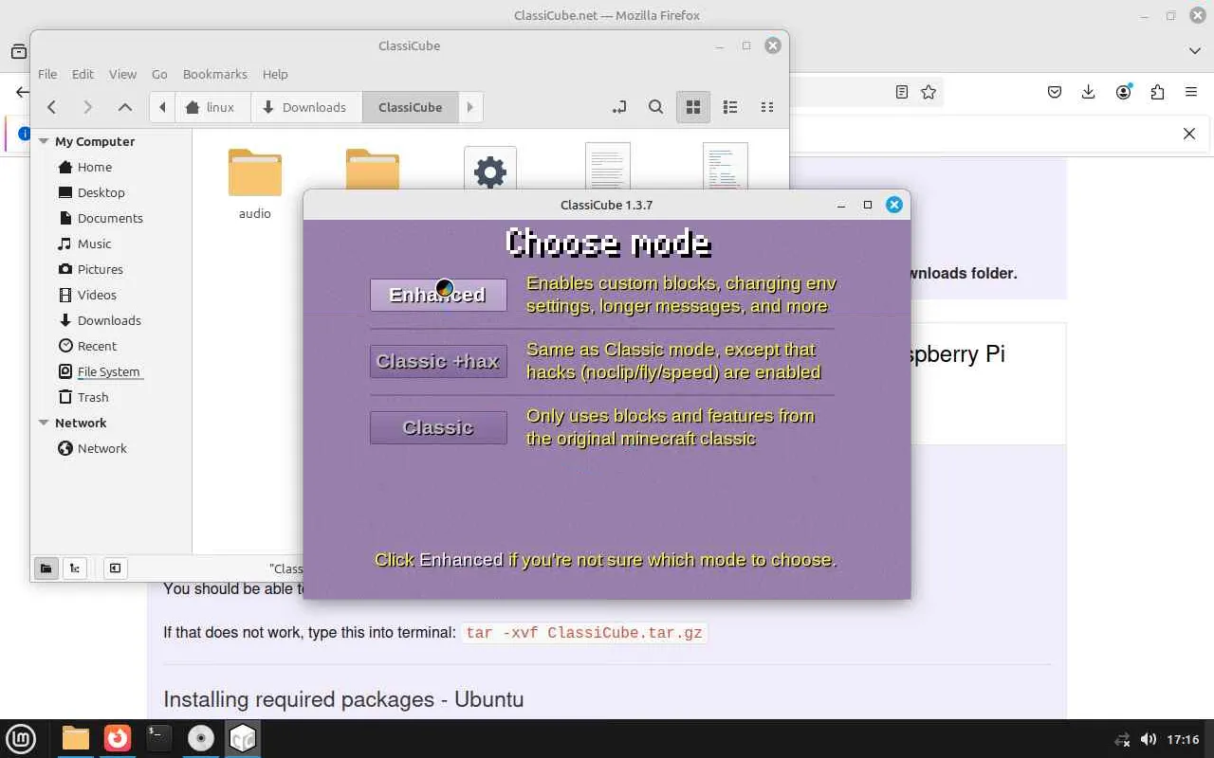The height and width of the screenshot is (758, 1214).
Task: Open the Firefox hamburger menu
Action: (1191, 92)
